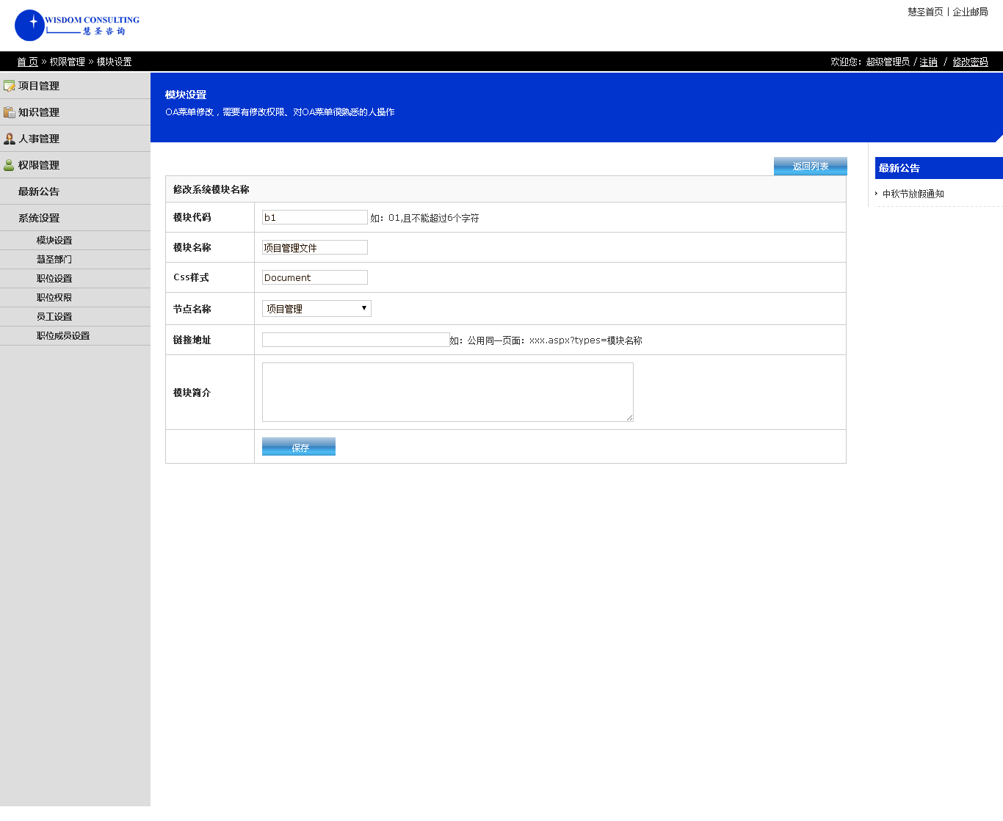
Task: Click the 首页 breadcrumb link
Action: pyautogui.click(x=27, y=62)
